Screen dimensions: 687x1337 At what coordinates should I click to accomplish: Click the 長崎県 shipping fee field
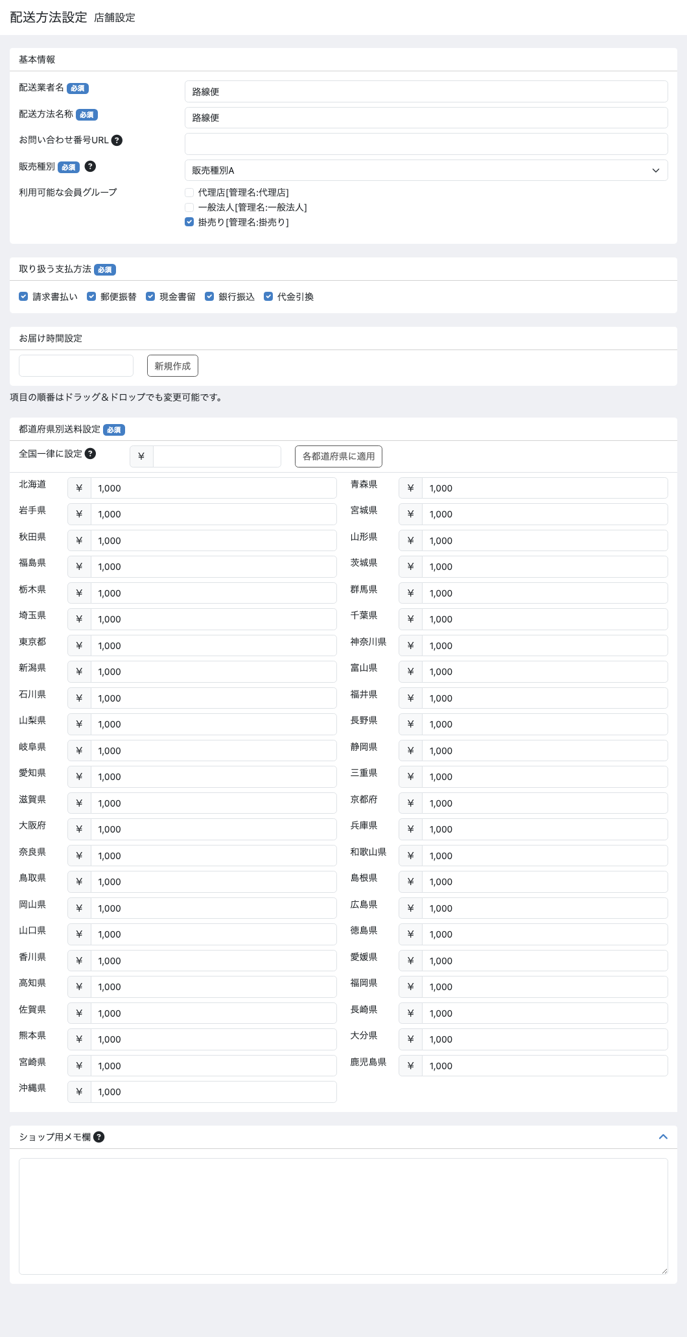click(x=544, y=1013)
